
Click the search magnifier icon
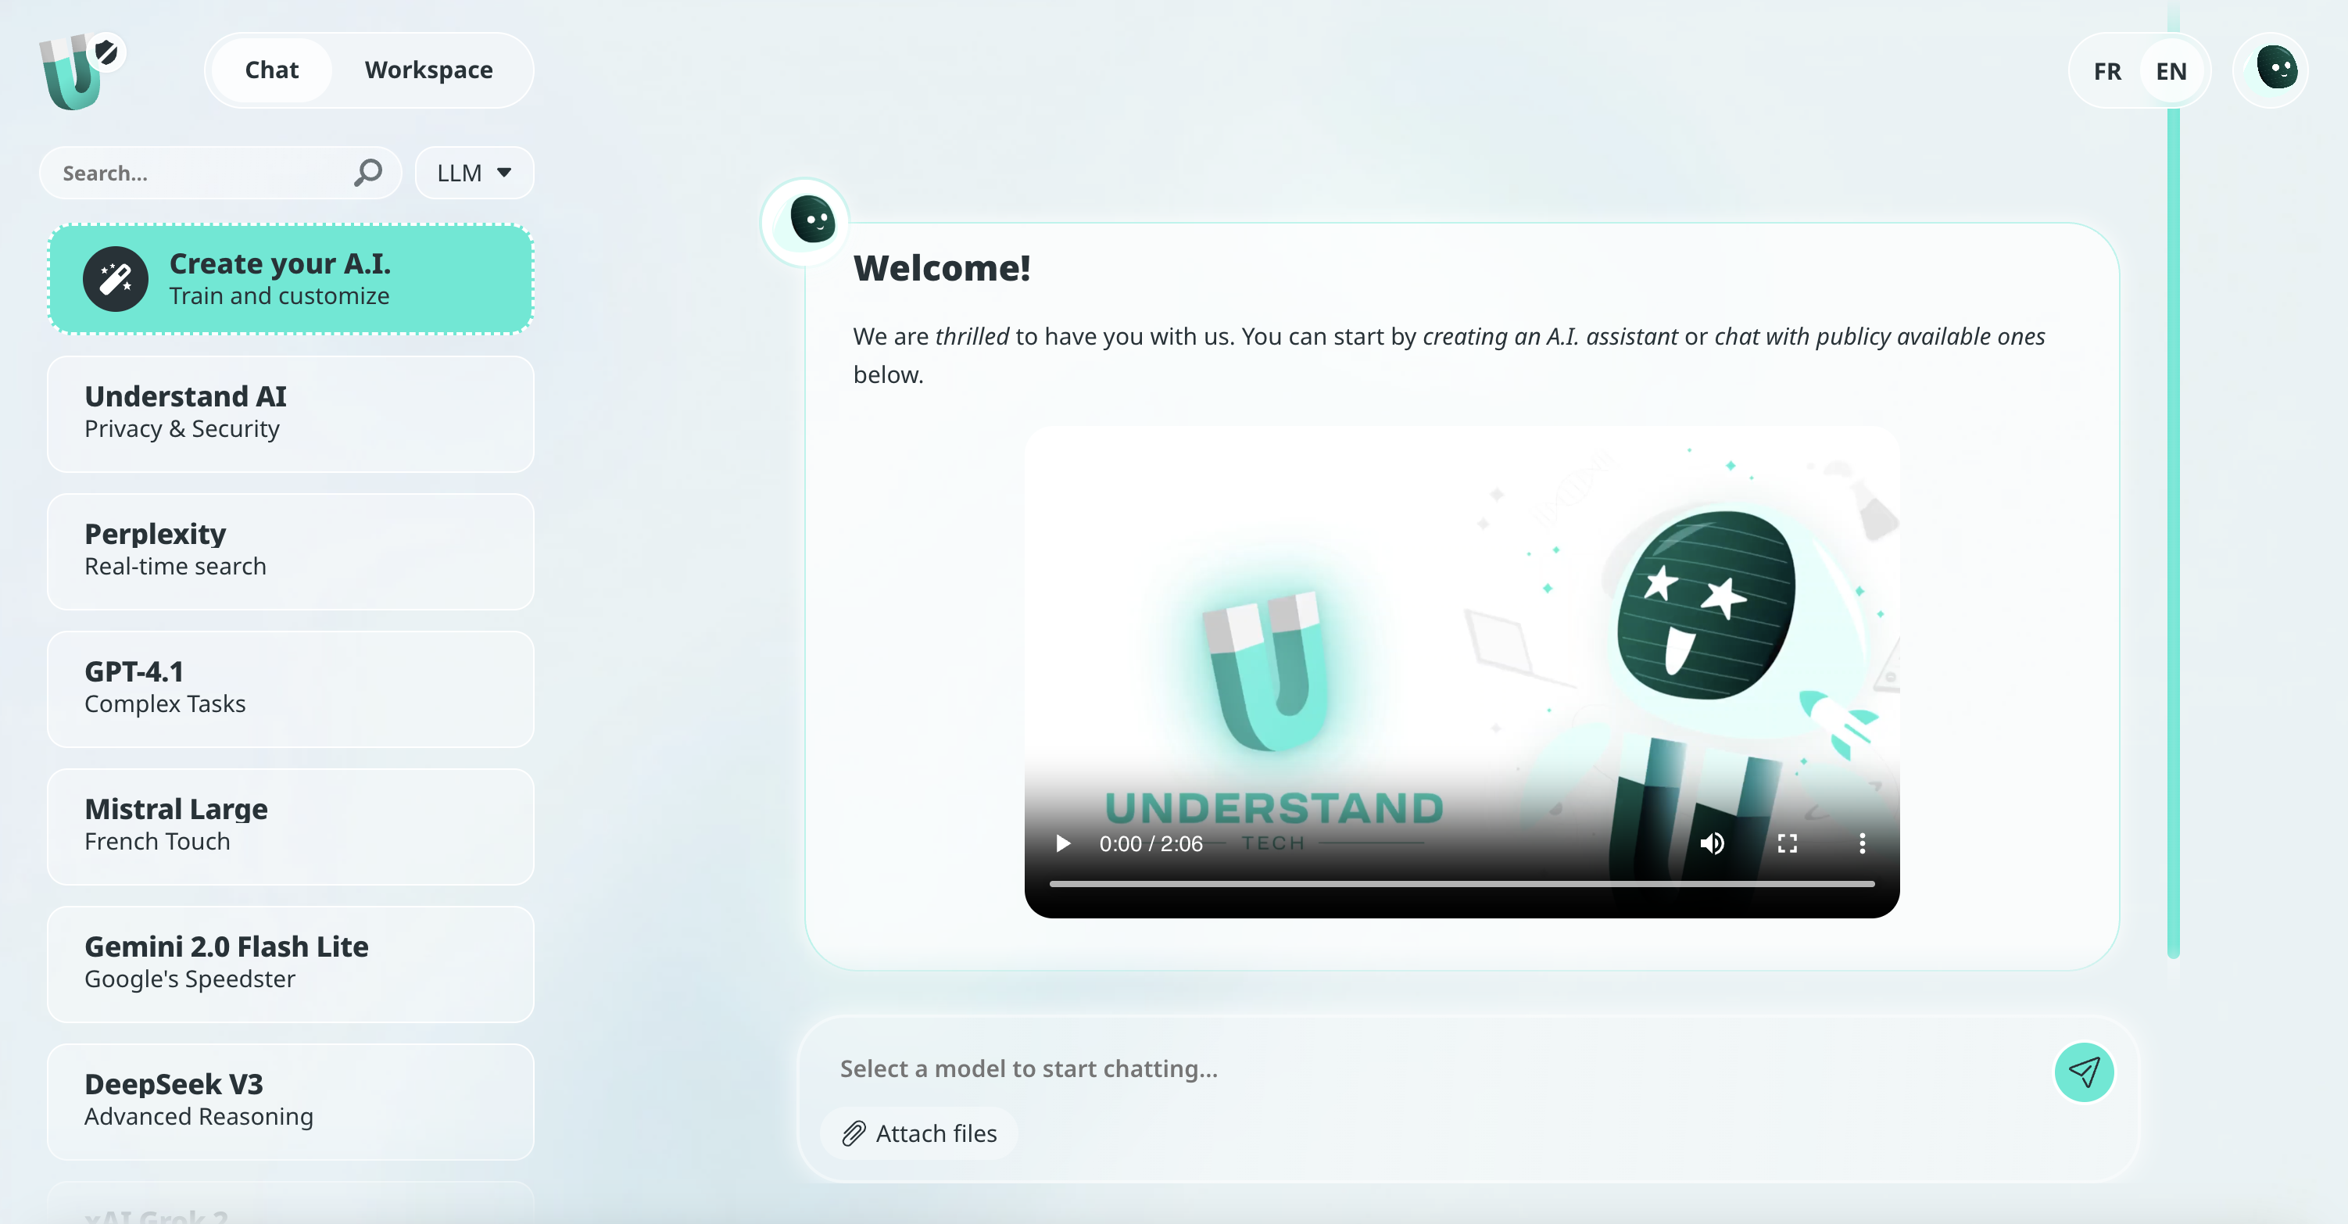(x=367, y=172)
